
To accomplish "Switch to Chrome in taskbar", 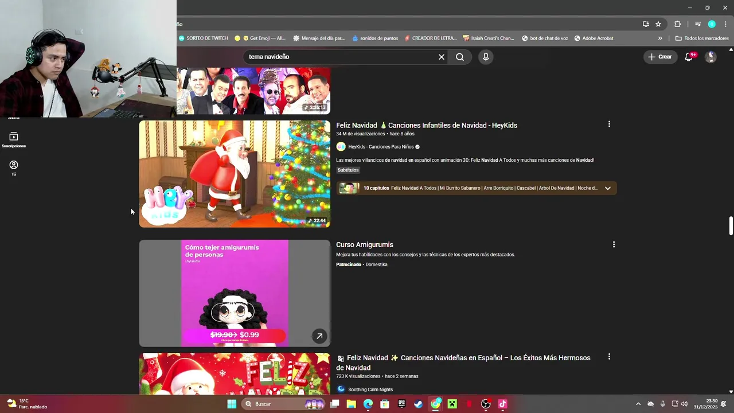I will (x=435, y=404).
